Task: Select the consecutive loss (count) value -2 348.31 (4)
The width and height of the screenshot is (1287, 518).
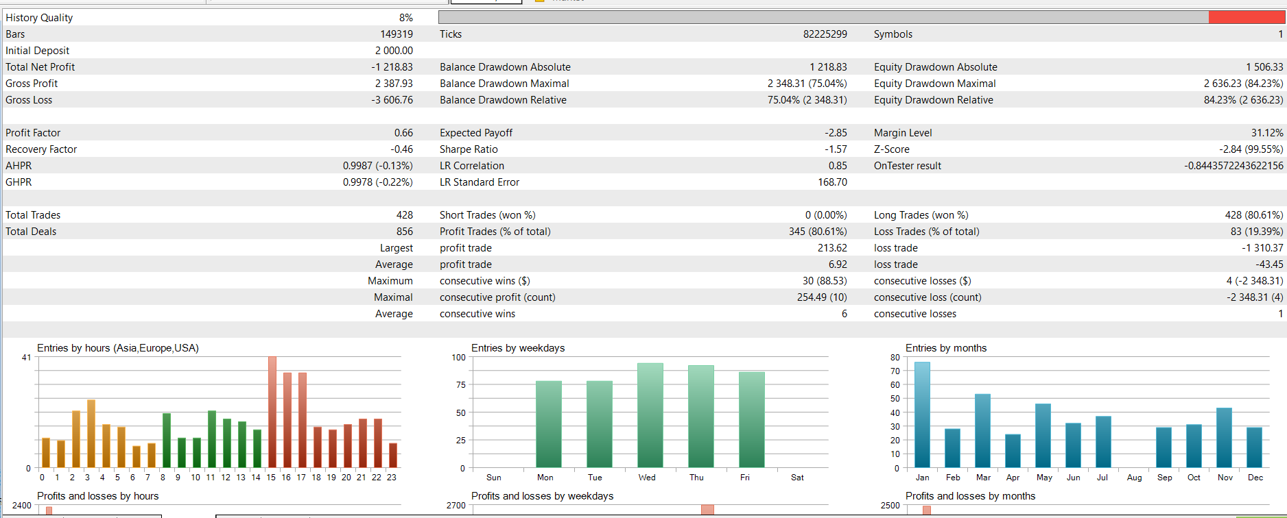Action: click(x=1255, y=297)
